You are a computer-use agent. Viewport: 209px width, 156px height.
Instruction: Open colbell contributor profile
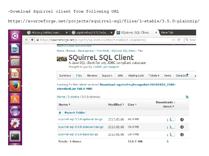point(98,67)
